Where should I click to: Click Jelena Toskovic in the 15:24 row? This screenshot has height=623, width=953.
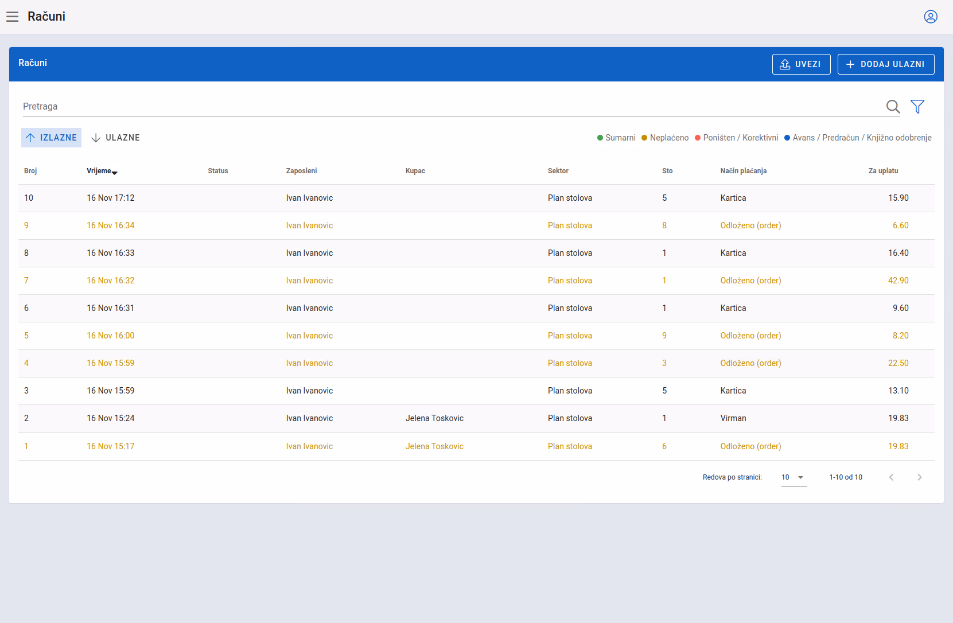pyautogui.click(x=434, y=418)
